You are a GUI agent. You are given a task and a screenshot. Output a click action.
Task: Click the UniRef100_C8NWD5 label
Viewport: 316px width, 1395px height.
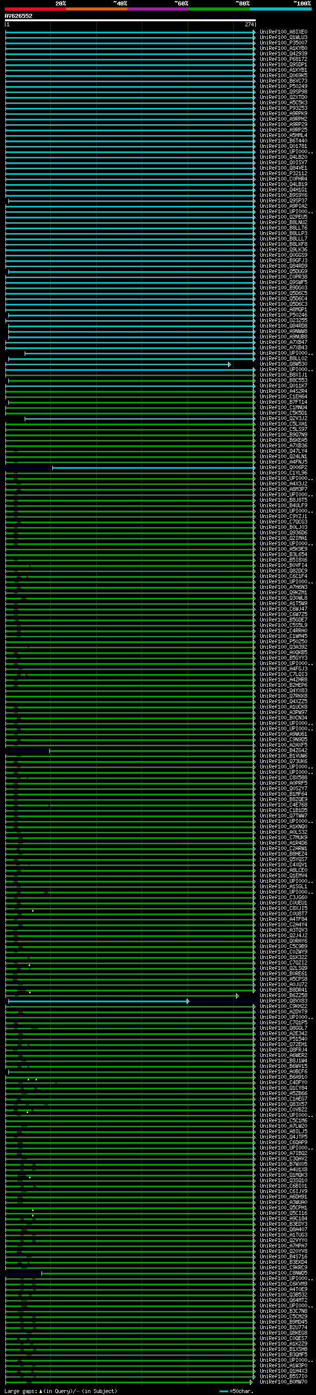(283, 1273)
